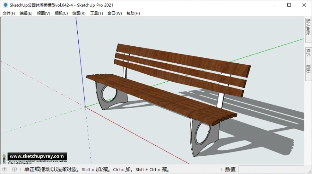
Task: Open the 文件(F) menu
Action: [x=9, y=13]
